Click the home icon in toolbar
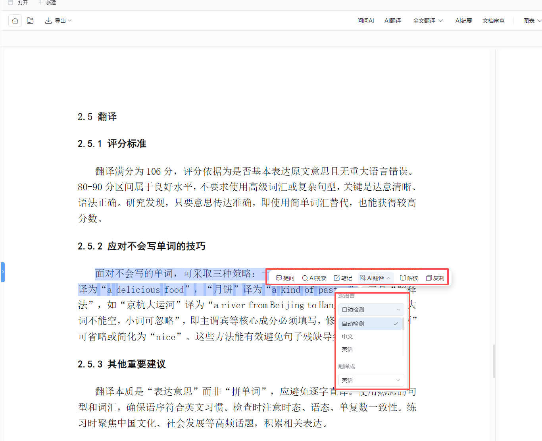542x441 pixels. (x=15, y=21)
